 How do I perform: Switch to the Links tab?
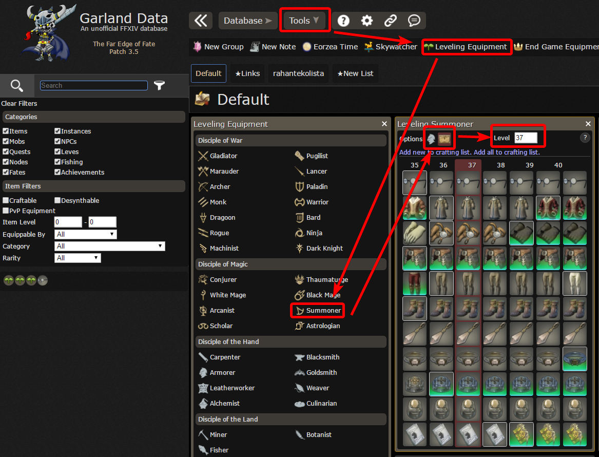point(247,73)
